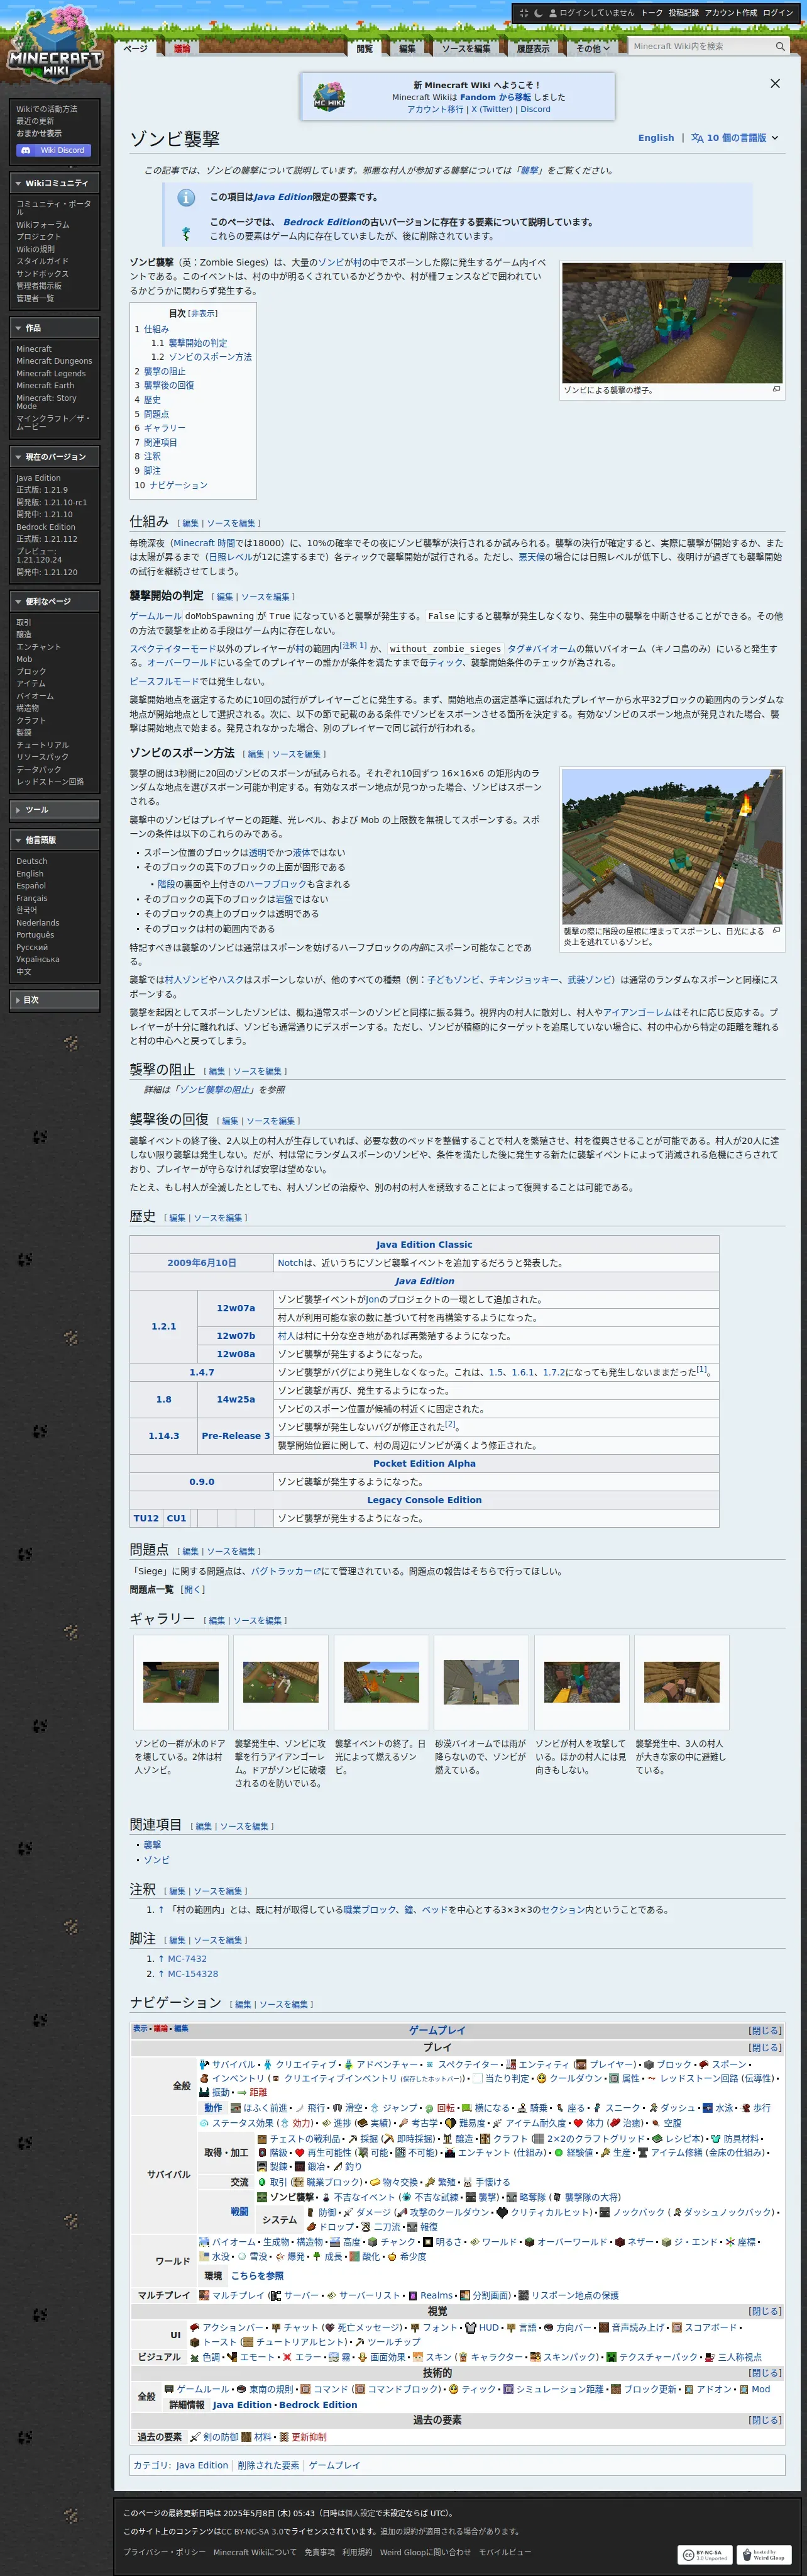Collapse the 技術的 section with 閉じる
The image size is (807, 2576).
point(765,2372)
